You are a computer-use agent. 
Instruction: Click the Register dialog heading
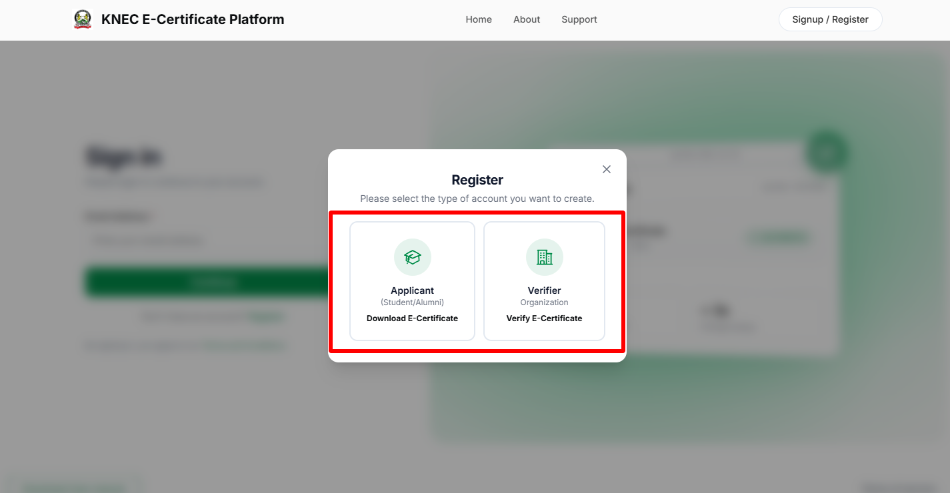(477, 180)
